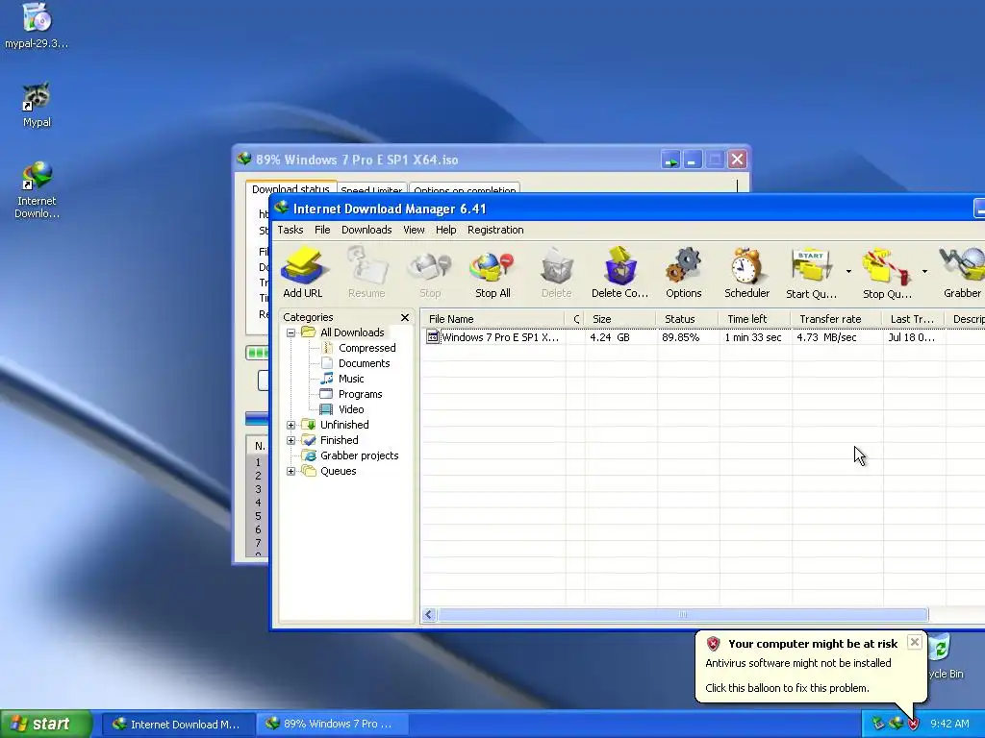
Task: Click the Stop Queue toolbar icon
Action: tap(887, 272)
